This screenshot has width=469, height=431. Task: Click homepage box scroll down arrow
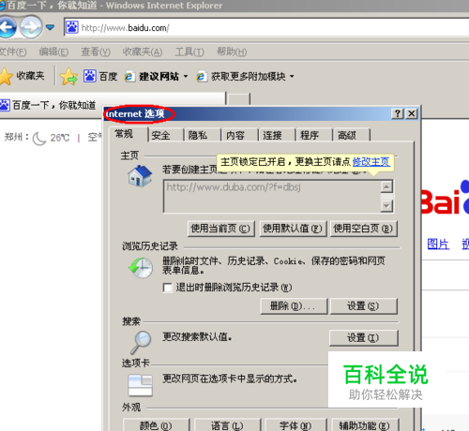point(386,206)
